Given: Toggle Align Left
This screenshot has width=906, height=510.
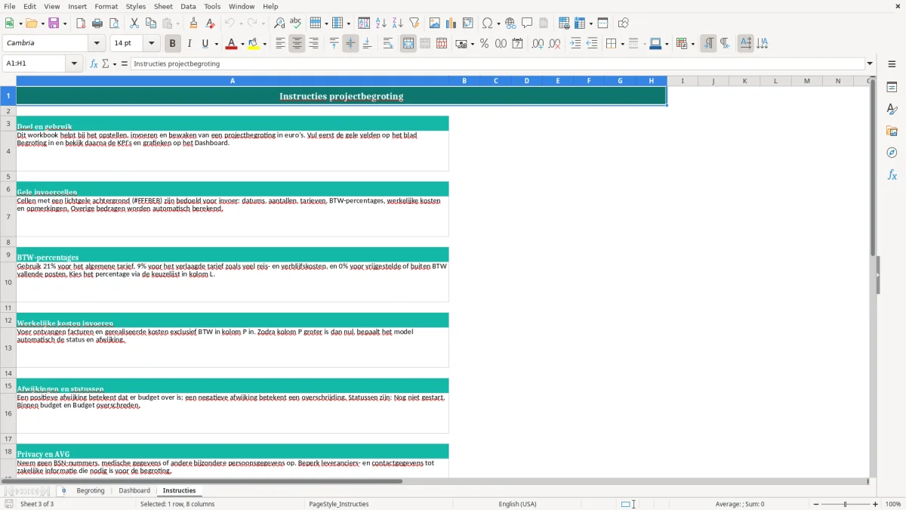Looking at the screenshot, I should pyautogui.click(x=281, y=44).
